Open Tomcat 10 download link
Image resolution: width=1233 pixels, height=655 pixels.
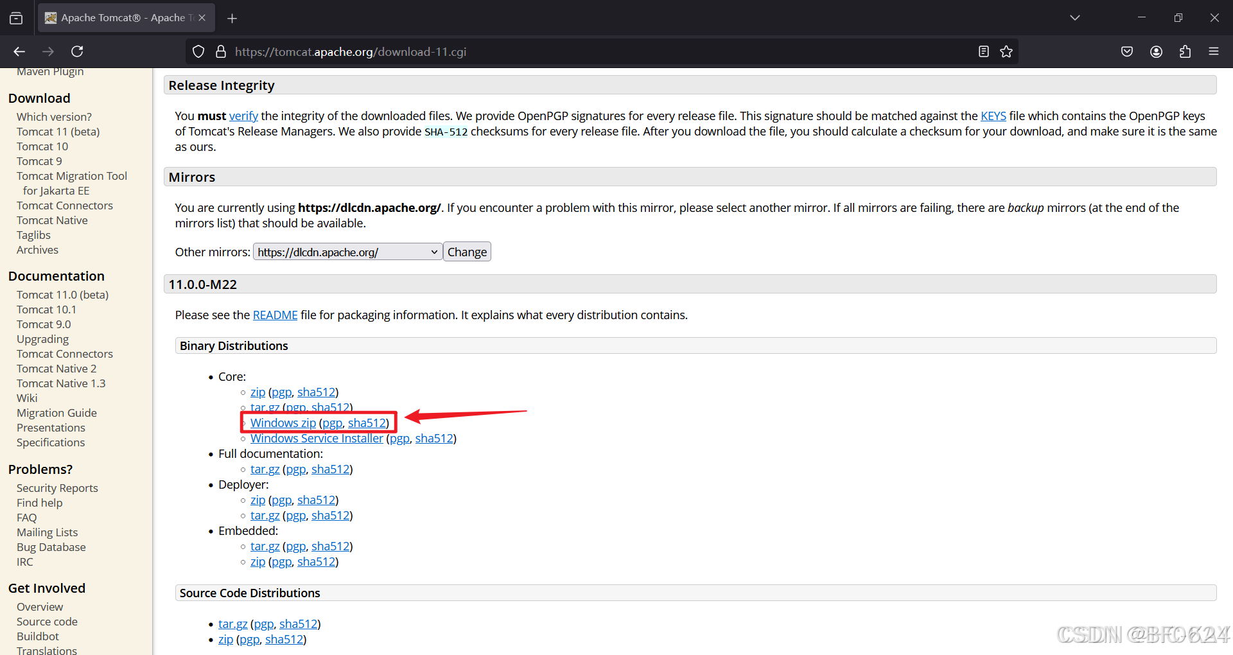point(42,146)
